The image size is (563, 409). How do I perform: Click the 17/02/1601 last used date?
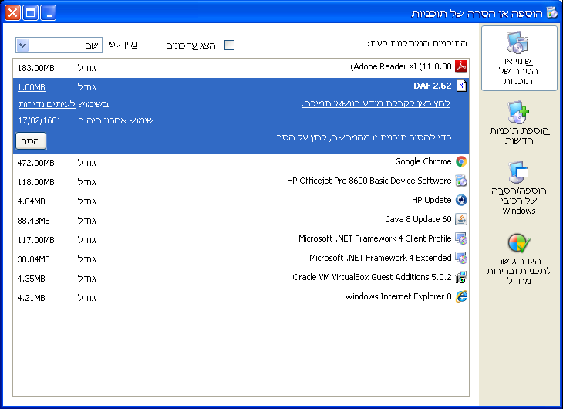point(39,120)
